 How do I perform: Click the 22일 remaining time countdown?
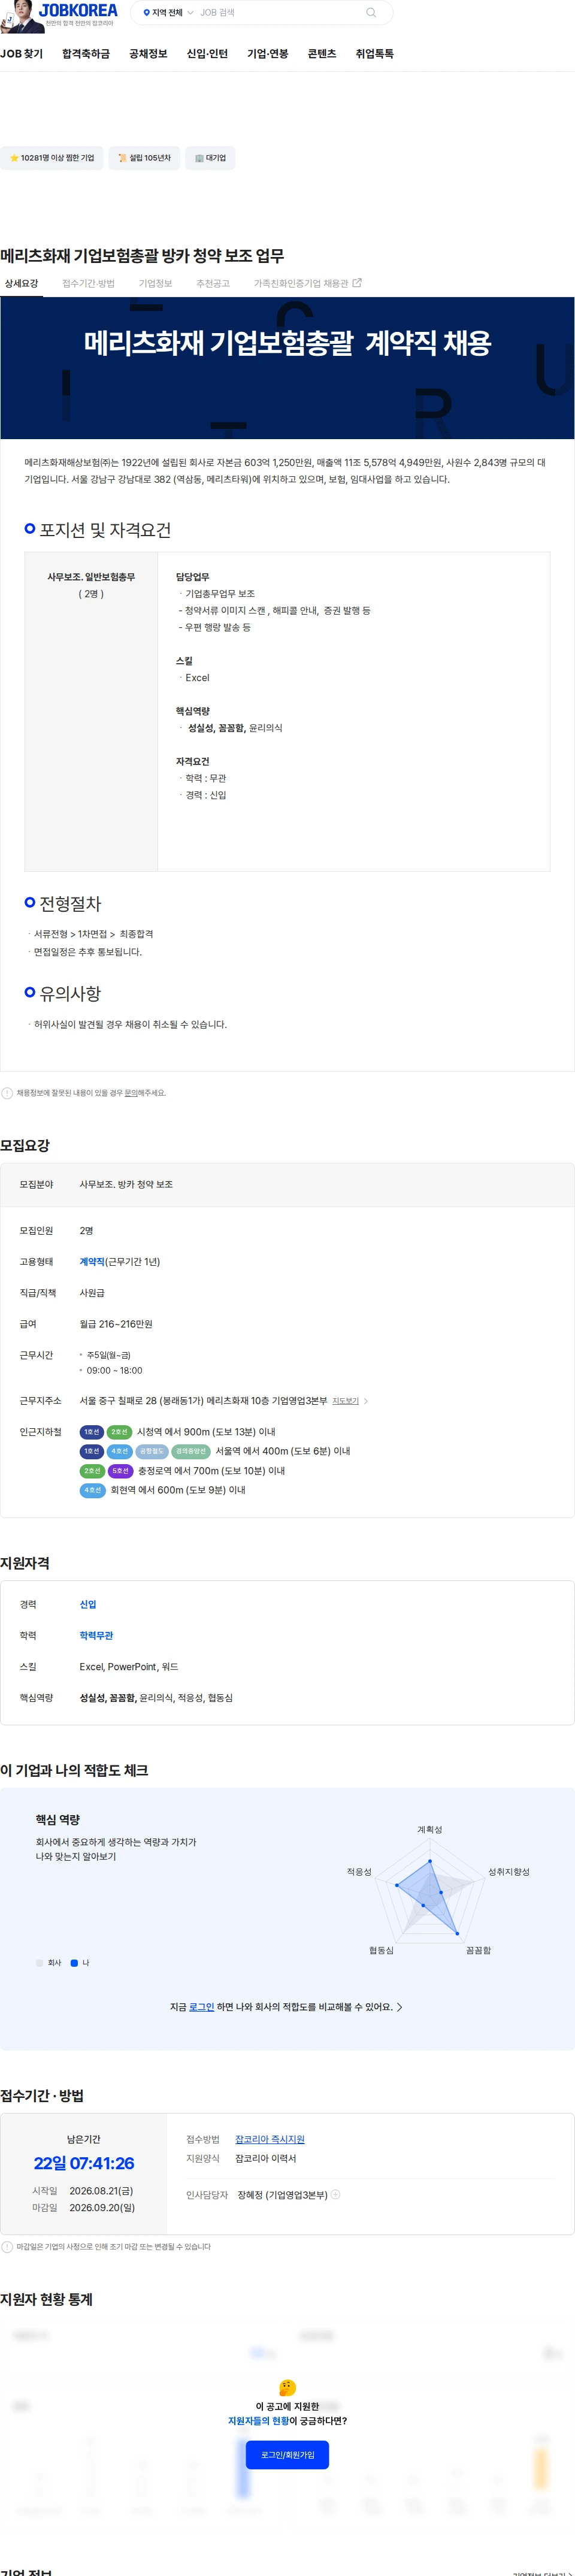(x=84, y=2163)
